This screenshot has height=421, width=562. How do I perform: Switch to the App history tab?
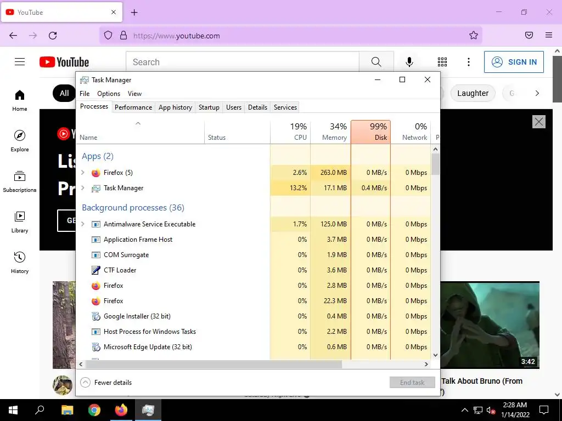tap(175, 107)
